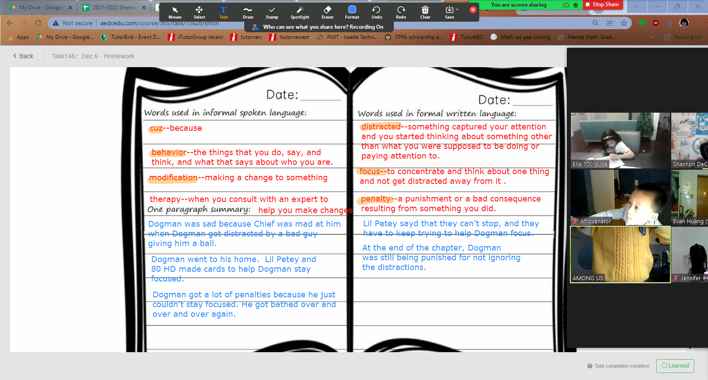Open Apps bookmark shortcut
Viewport: 708px width, 380px height.
pos(18,37)
